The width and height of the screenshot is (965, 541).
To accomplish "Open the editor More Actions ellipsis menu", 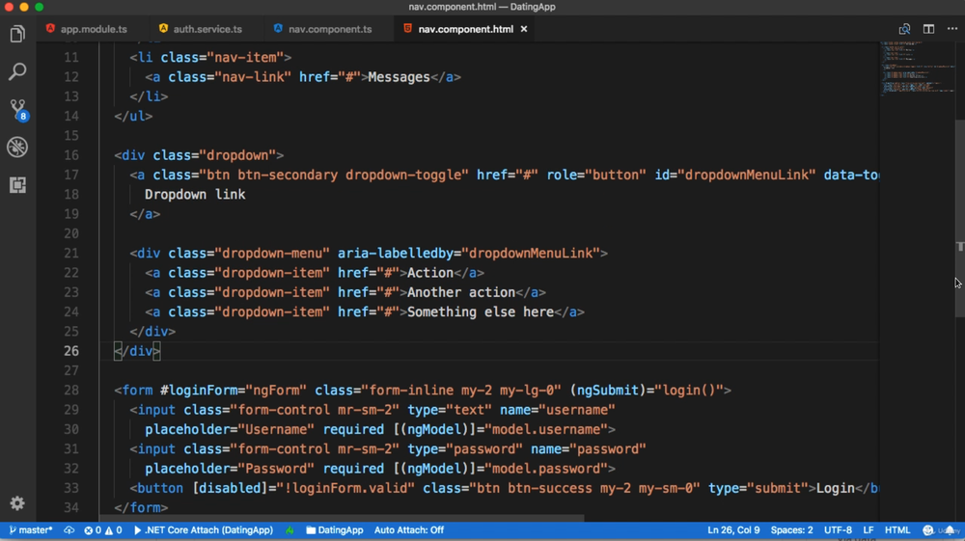I will click(951, 29).
